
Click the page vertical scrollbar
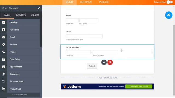coord(174,60)
